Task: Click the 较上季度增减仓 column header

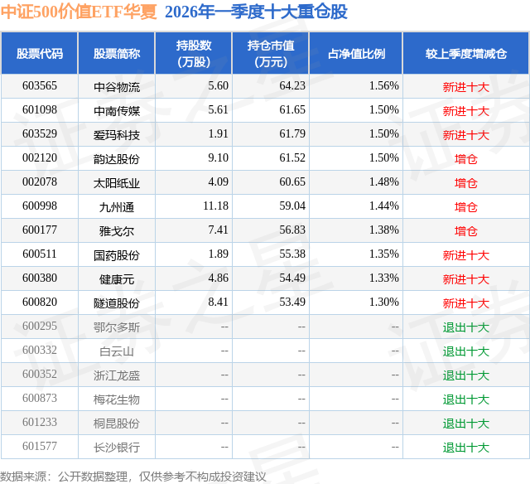Action: (x=466, y=53)
